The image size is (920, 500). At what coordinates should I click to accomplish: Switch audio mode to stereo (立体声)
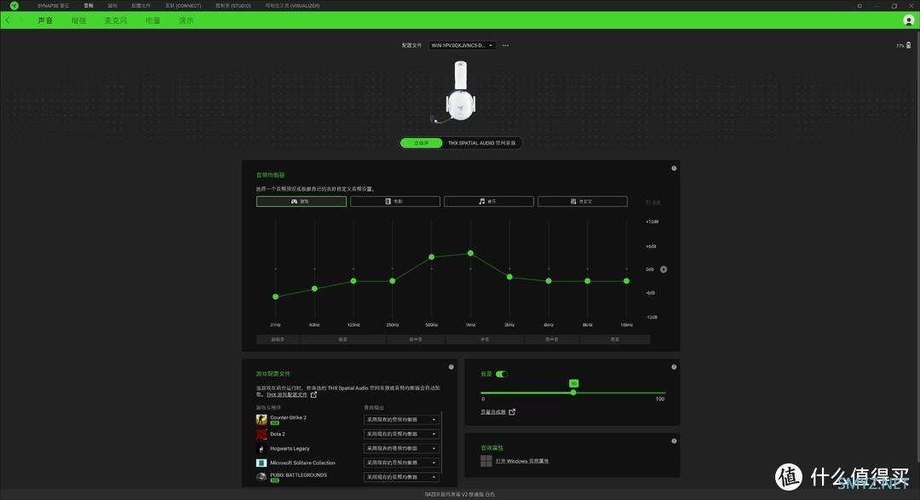pos(422,143)
